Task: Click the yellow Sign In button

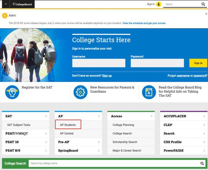Action: click(198, 63)
